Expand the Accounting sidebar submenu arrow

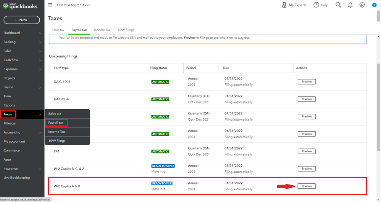click(40, 132)
